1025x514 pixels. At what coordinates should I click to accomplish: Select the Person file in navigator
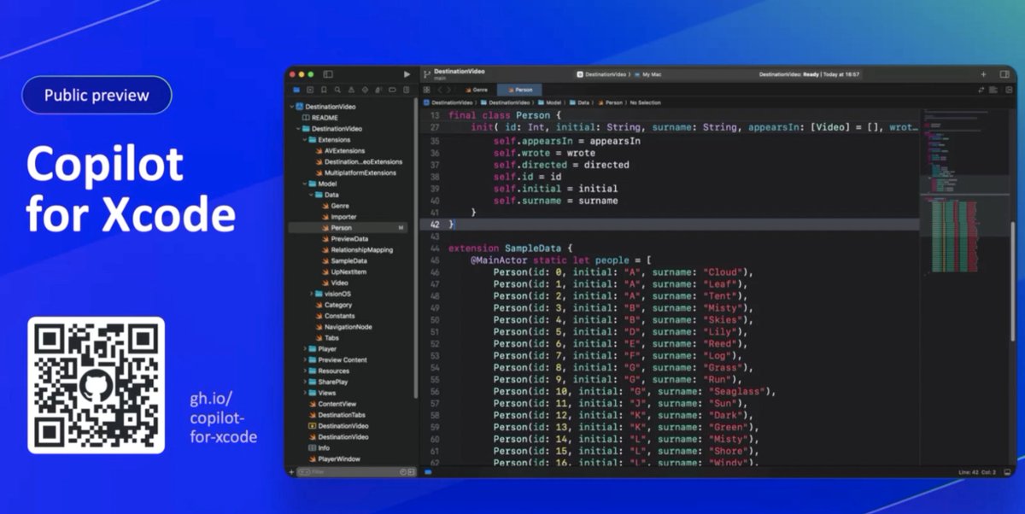click(348, 228)
